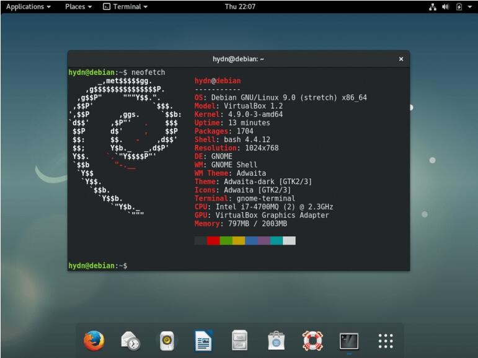The height and width of the screenshot is (358, 478).
Task: Open Software shopping bag icon in dock
Action: tap(276, 341)
